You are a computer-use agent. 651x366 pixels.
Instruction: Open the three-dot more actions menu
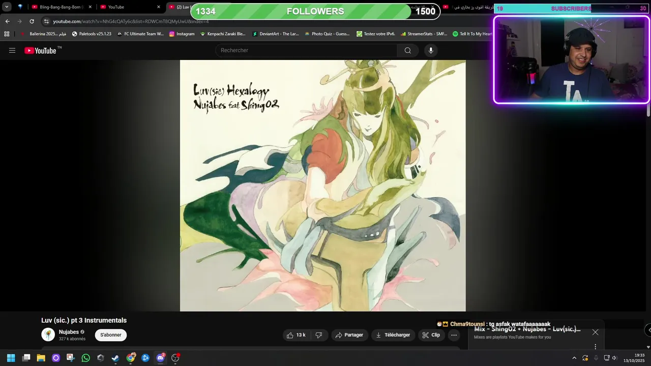click(x=454, y=335)
